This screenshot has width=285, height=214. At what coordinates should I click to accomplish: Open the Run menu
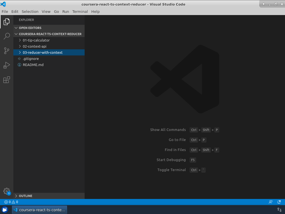66,11
